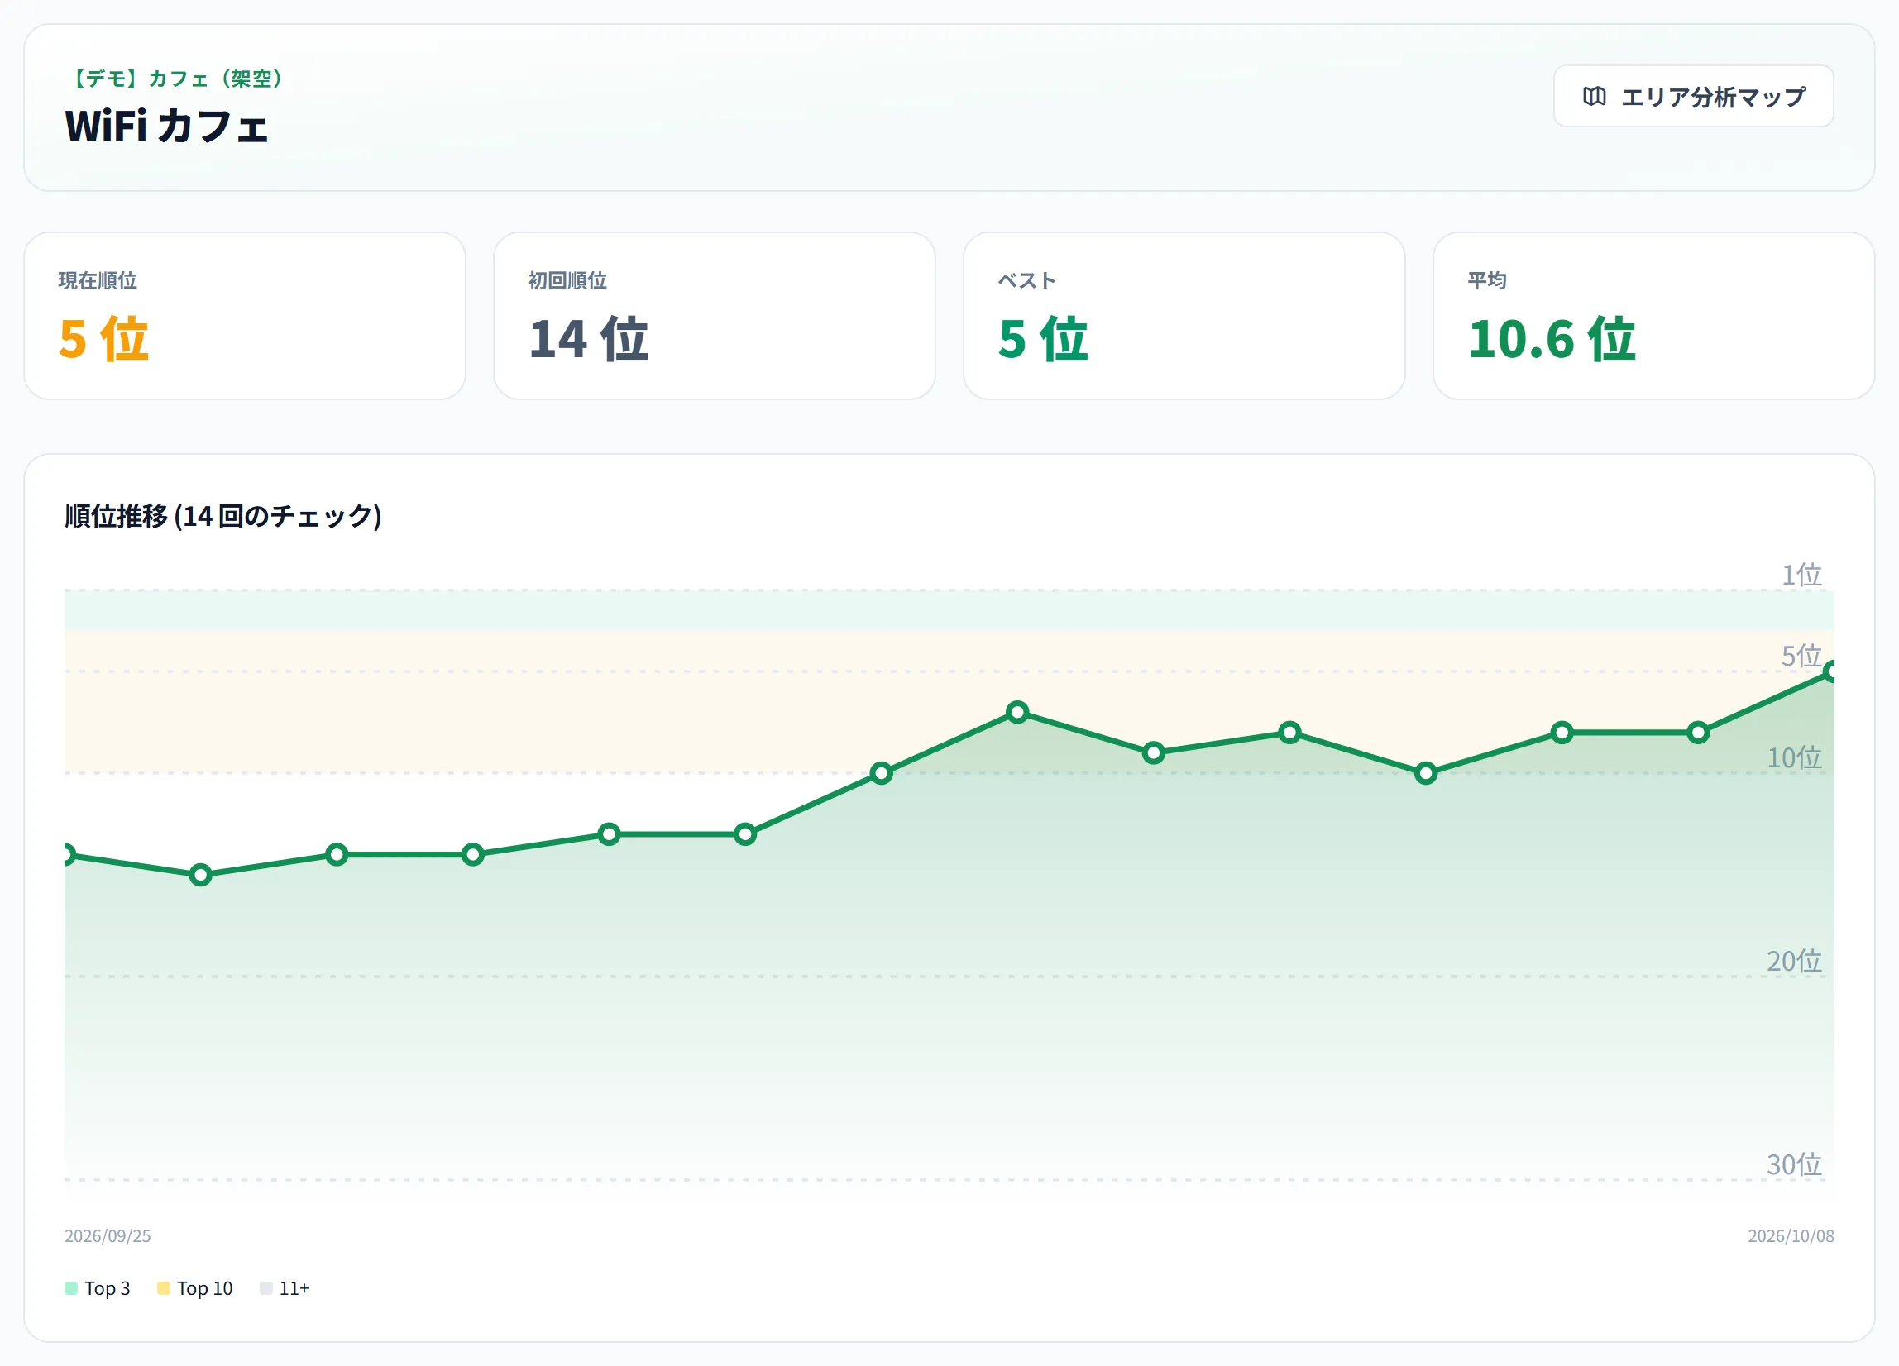Click the green Top 3 legend swatch

71,1288
